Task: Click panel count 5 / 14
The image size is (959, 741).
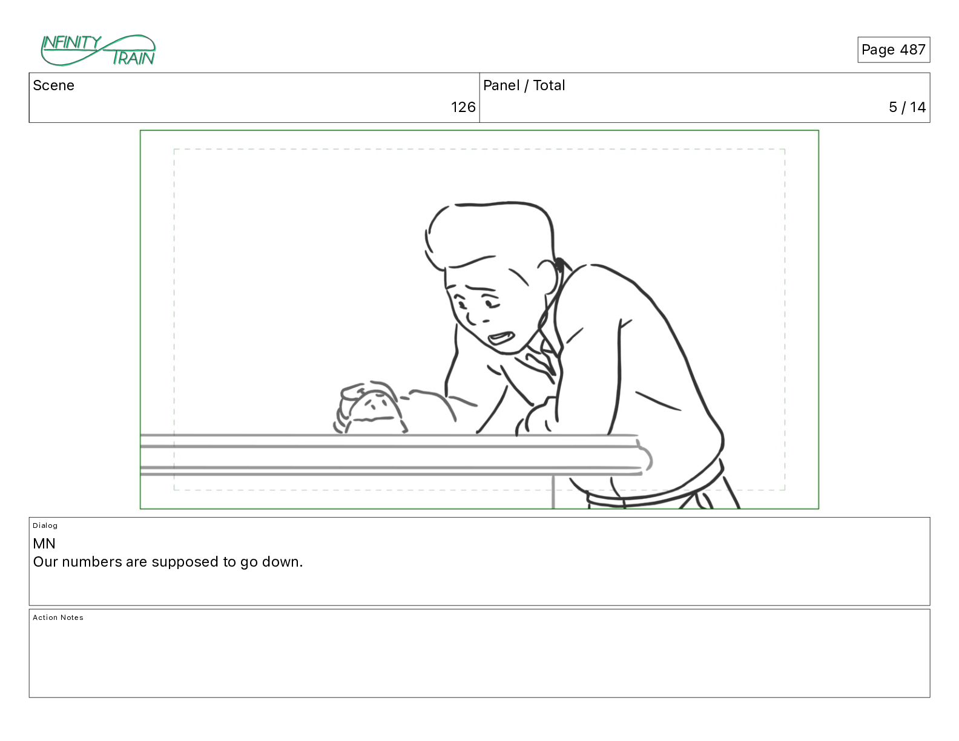Action: pyautogui.click(x=907, y=107)
